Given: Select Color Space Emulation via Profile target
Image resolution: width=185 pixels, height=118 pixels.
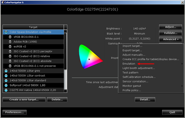Looking at the screenshot, I should (x=33, y=32).
